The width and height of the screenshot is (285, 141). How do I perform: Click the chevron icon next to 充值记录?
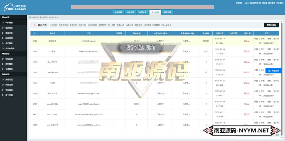[3, 79]
